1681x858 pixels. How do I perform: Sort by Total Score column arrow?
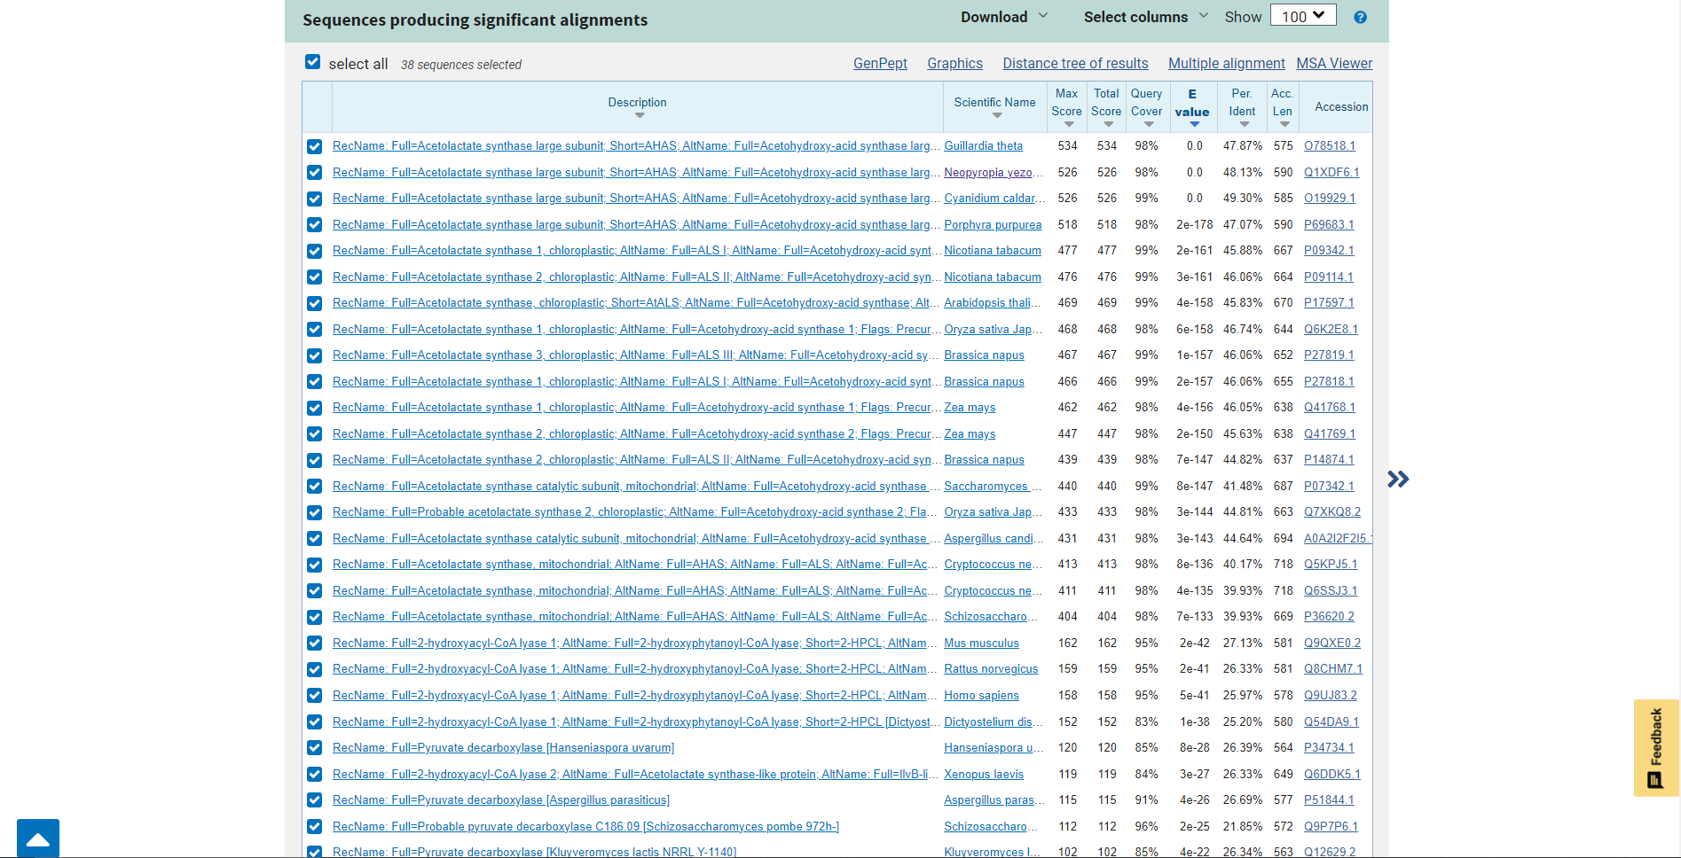click(1108, 124)
